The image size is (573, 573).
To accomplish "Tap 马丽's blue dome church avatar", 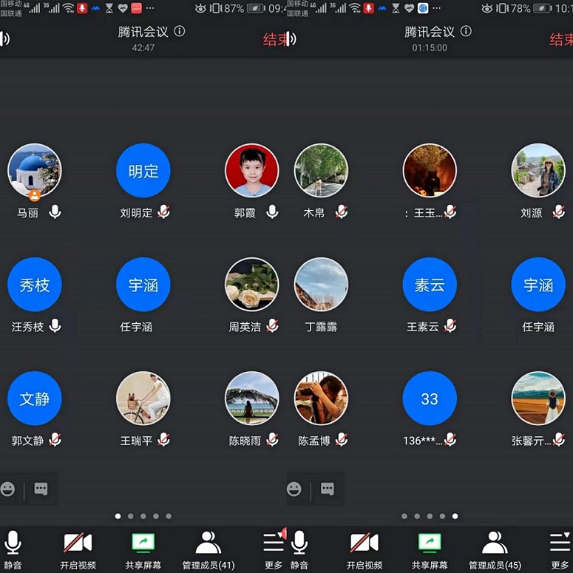I will (x=35, y=171).
